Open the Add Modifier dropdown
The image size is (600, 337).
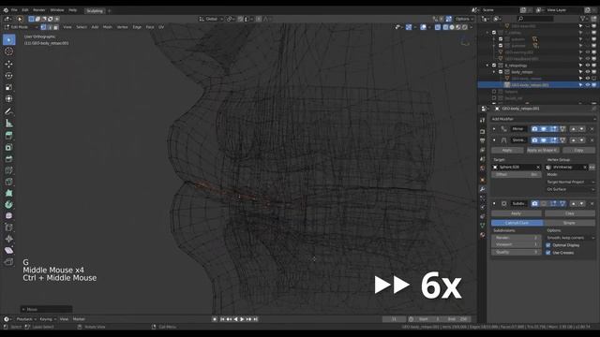coord(544,119)
